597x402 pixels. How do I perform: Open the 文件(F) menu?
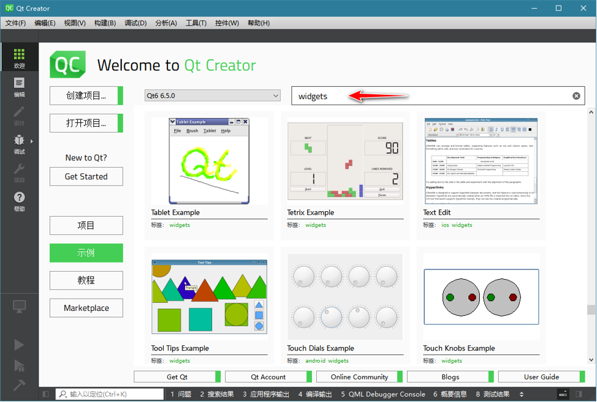pos(15,23)
